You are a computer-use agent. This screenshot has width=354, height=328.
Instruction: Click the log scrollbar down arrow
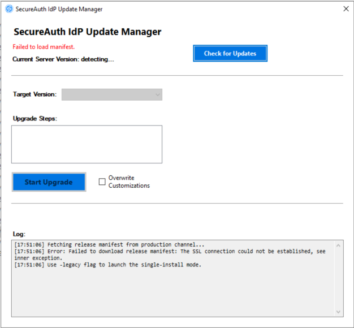point(338,312)
